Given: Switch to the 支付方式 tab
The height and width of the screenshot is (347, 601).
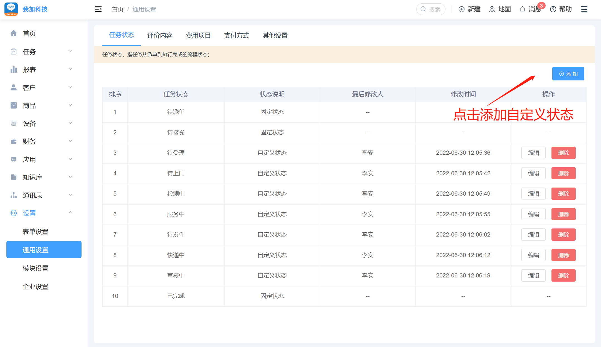Looking at the screenshot, I should pos(237,36).
